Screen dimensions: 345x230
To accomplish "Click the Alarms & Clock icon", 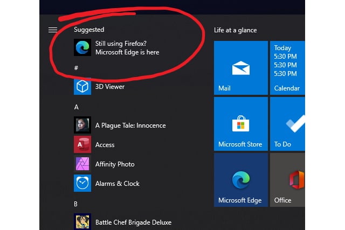I will 82,183.
